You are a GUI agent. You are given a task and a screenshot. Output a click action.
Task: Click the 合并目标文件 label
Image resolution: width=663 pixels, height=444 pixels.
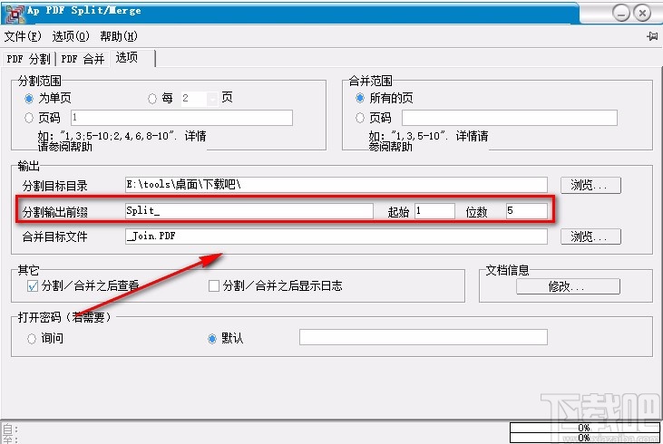point(55,236)
